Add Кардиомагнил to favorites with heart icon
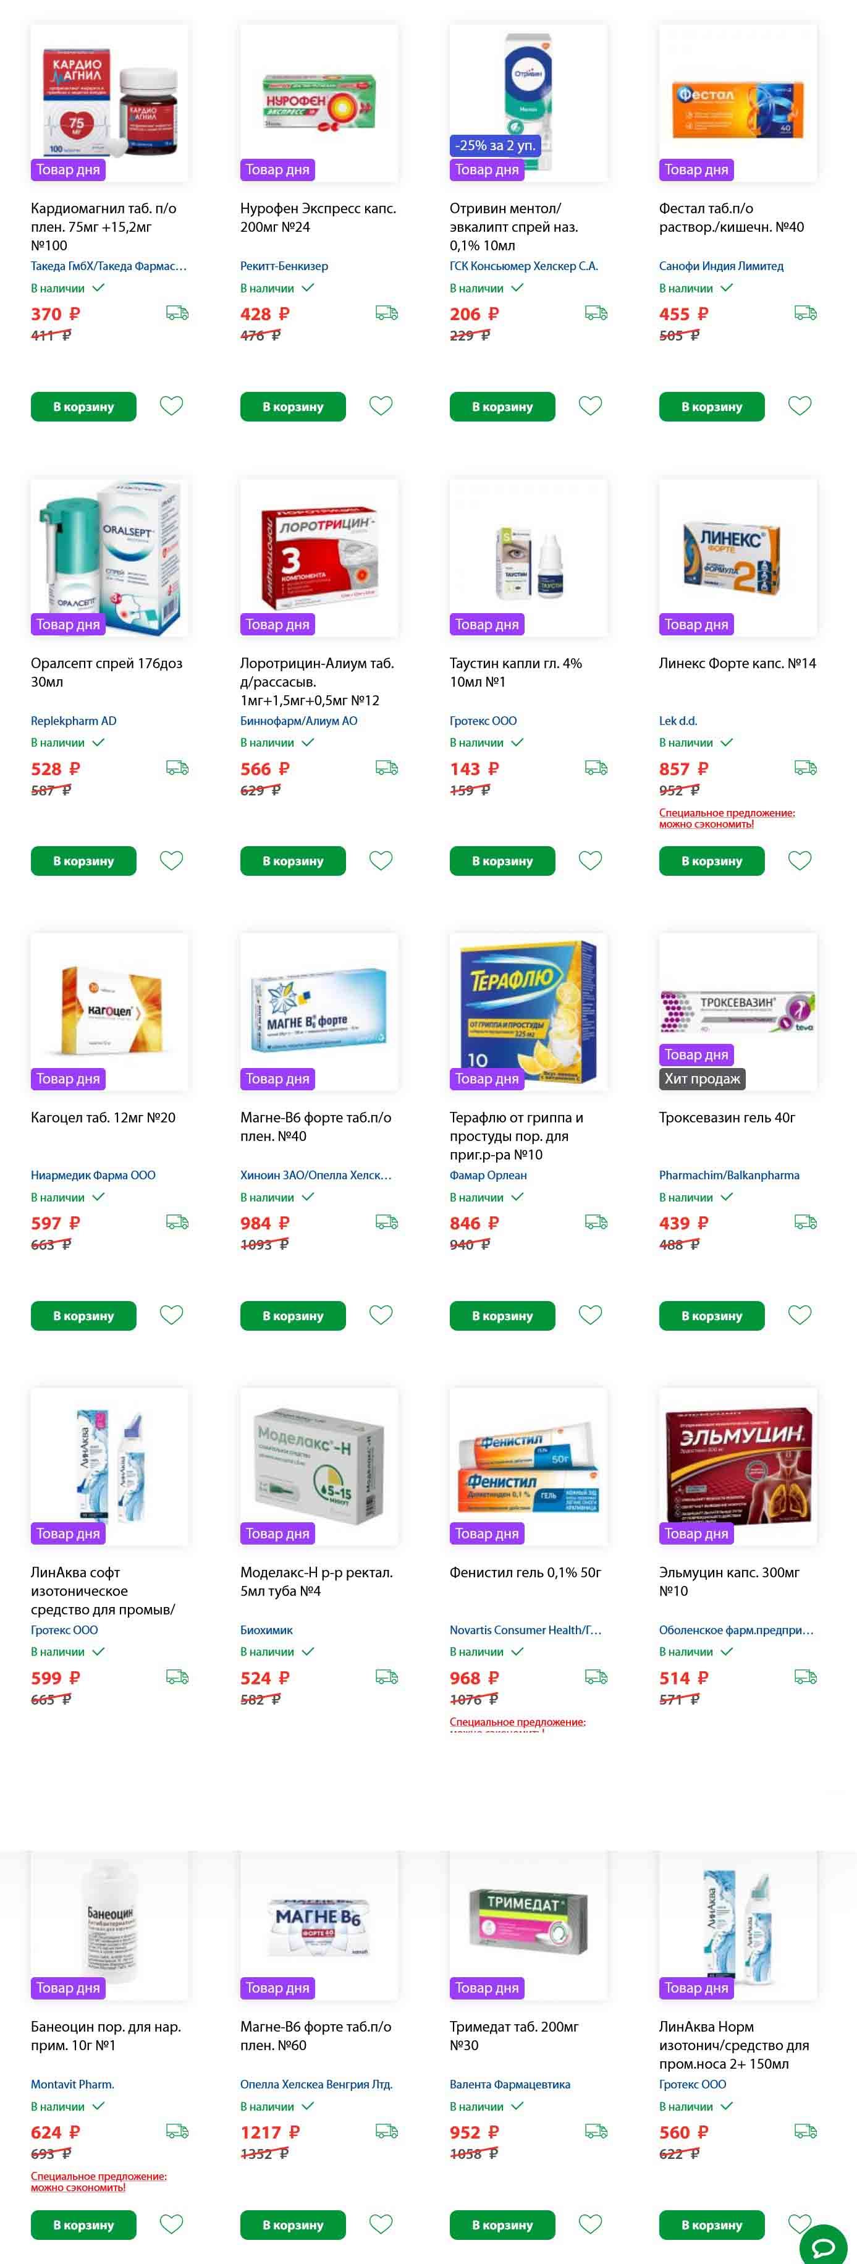This screenshot has width=857, height=2264. tap(171, 406)
